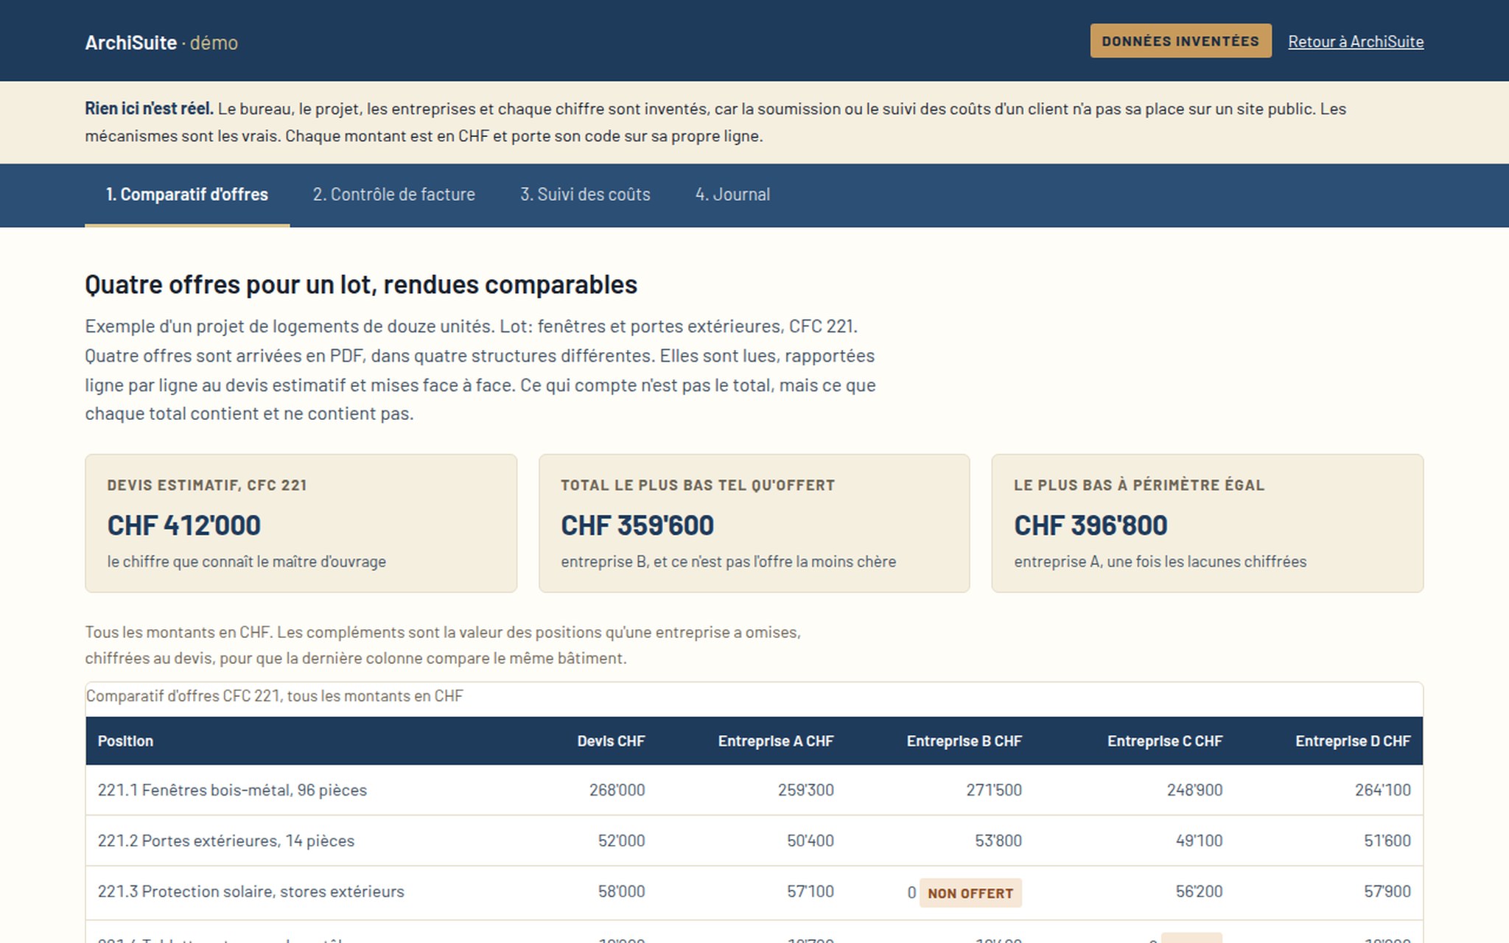The image size is (1509, 943).
Task: Select row 221.2 Portes extérieures, 14 pièces
Action: 754,841
